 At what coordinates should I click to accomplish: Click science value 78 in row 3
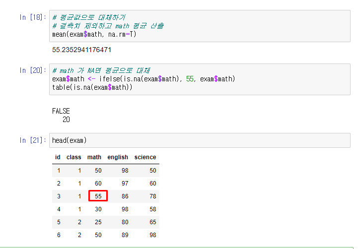153,196
